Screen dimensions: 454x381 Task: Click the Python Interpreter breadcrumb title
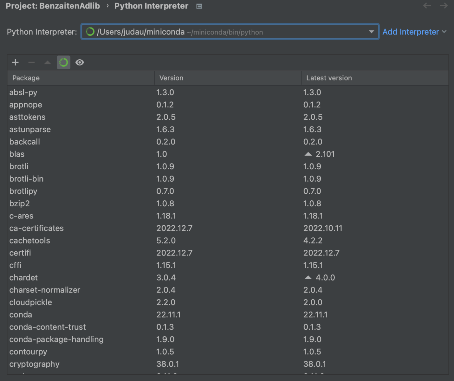[151, 6]
